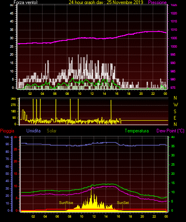Click the Solar legend label
Image resolution: width=186 pixels, height=222 pixels.
(51, 131)
